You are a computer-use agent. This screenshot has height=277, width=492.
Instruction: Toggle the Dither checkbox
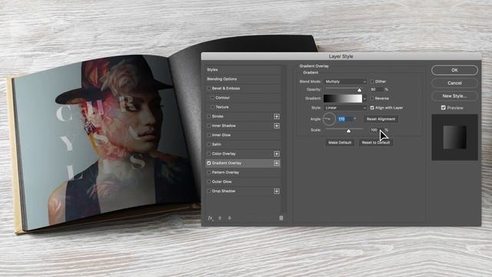point(372,82)
